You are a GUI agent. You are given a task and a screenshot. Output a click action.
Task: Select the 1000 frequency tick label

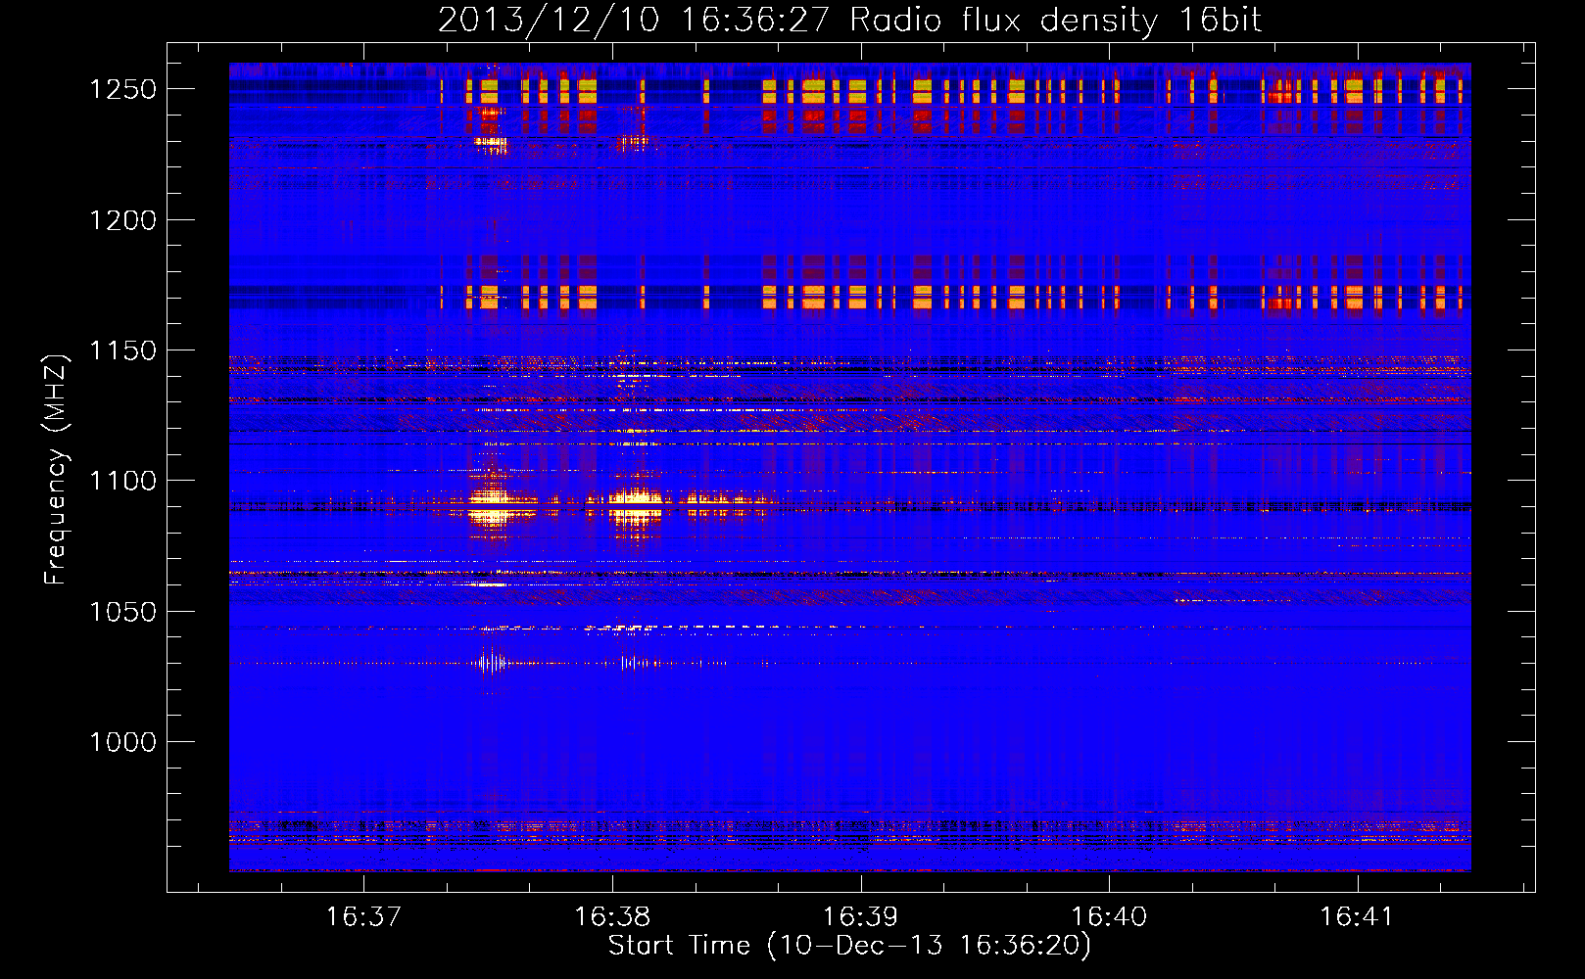click(x=123, y=742)
